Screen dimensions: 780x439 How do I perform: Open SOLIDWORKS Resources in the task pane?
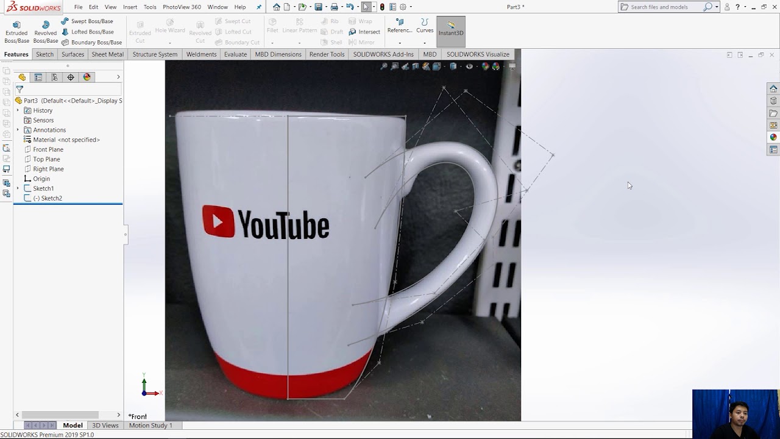(773, 88)
